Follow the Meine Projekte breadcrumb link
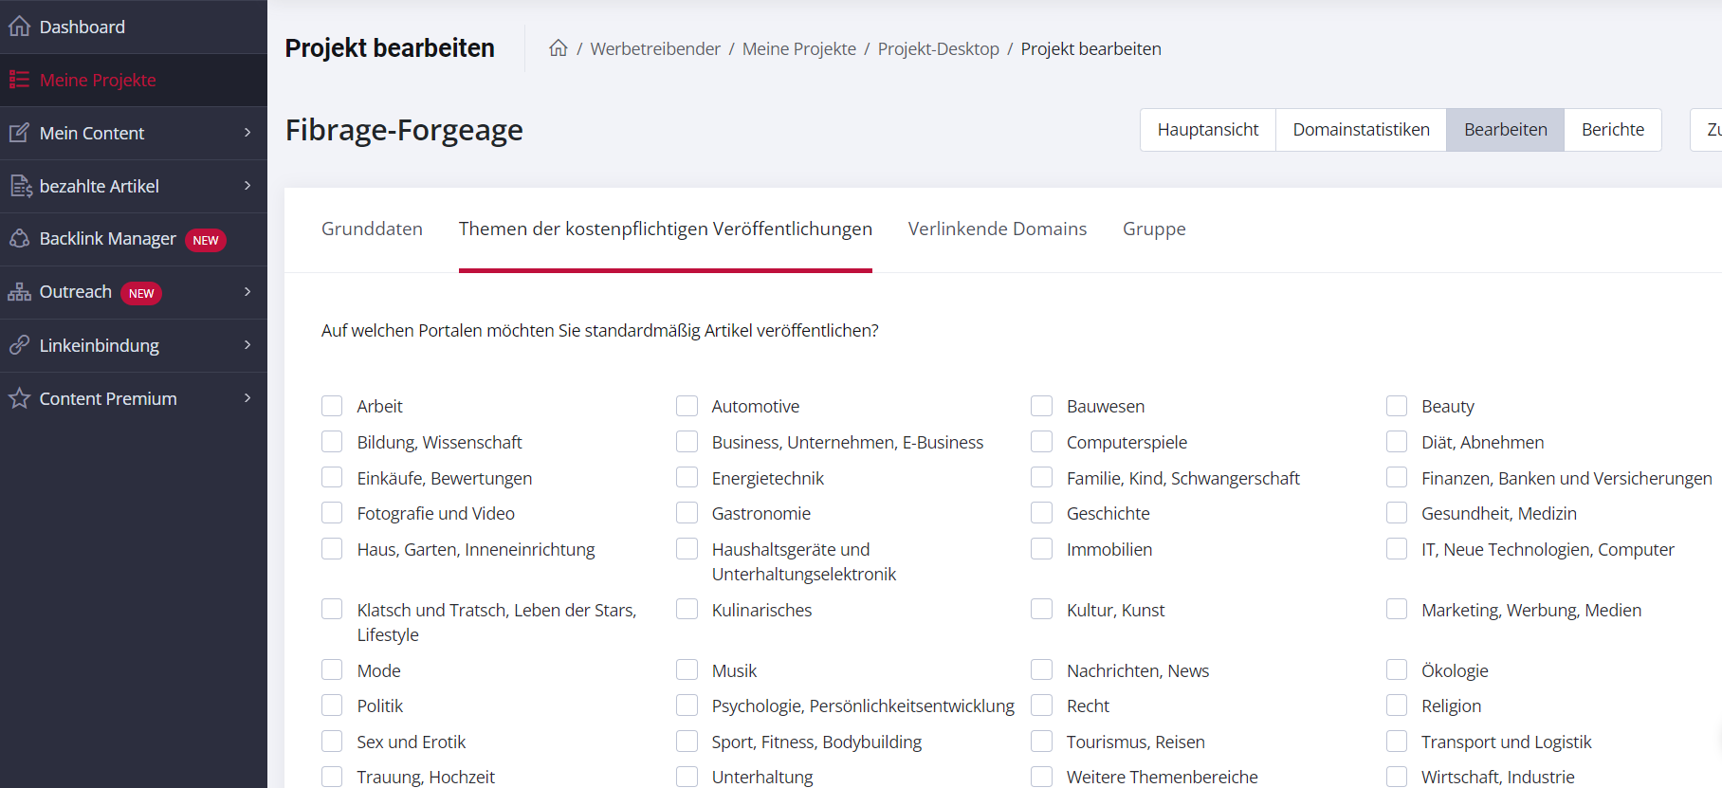1722x788 pixels. pyautogui.click(x=799, y=48)
